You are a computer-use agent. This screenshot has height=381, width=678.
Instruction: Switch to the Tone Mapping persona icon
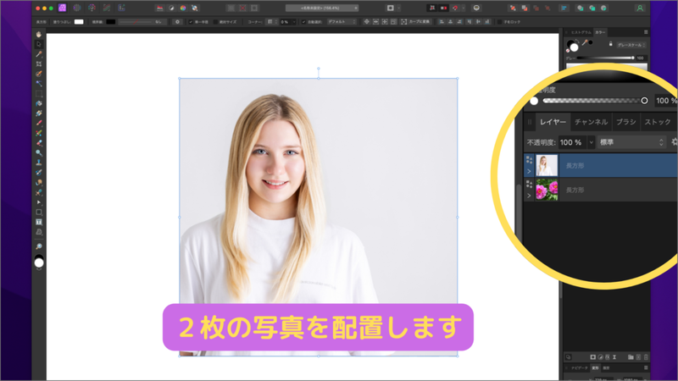[x=107, y=8]
